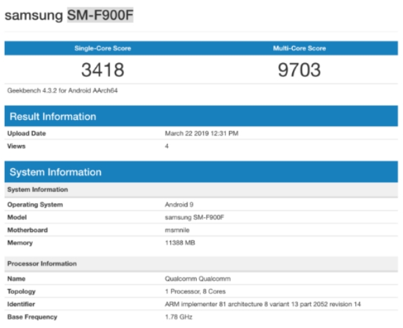Select the Identifier label
The image size is (403, 328).
point(21,305)
